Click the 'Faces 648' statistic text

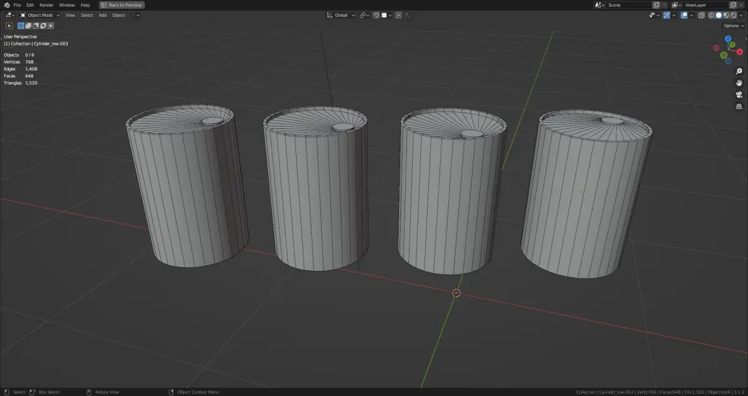19,76
